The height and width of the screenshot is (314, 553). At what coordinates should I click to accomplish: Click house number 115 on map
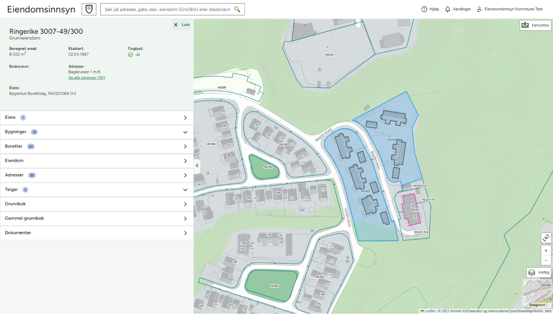tap(323, 189)
